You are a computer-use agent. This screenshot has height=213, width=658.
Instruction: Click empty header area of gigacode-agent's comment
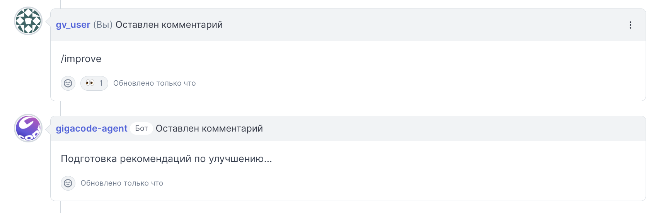click(452, 128)
